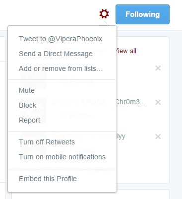Viewport: 182px width, 199px height.
Task: Select Embed this Profile
Action: [x=48, y=179]
